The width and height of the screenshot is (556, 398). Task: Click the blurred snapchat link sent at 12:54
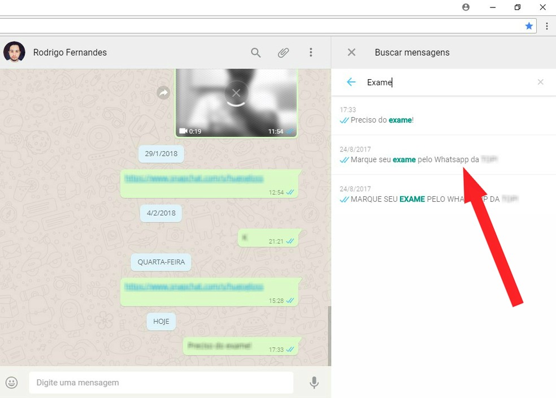coord(194,179)
